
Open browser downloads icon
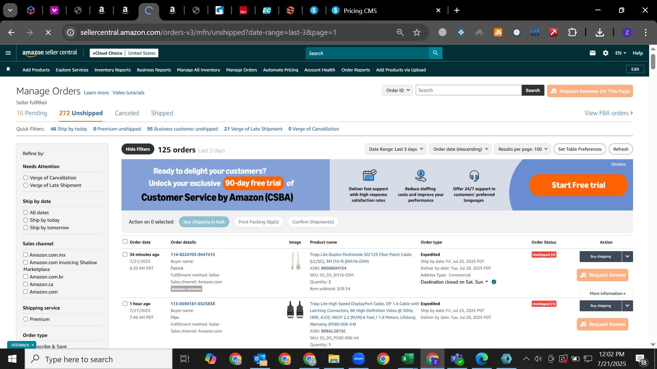(x=600, y=32)
